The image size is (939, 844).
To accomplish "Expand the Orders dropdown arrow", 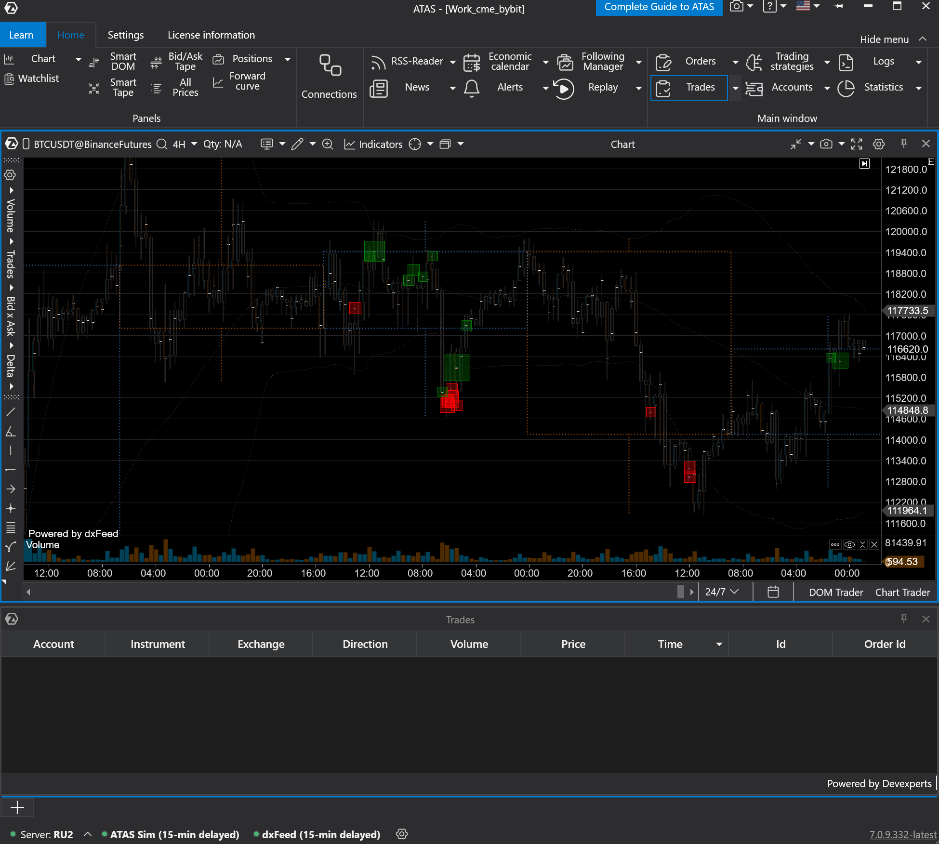I will (735, 62).
